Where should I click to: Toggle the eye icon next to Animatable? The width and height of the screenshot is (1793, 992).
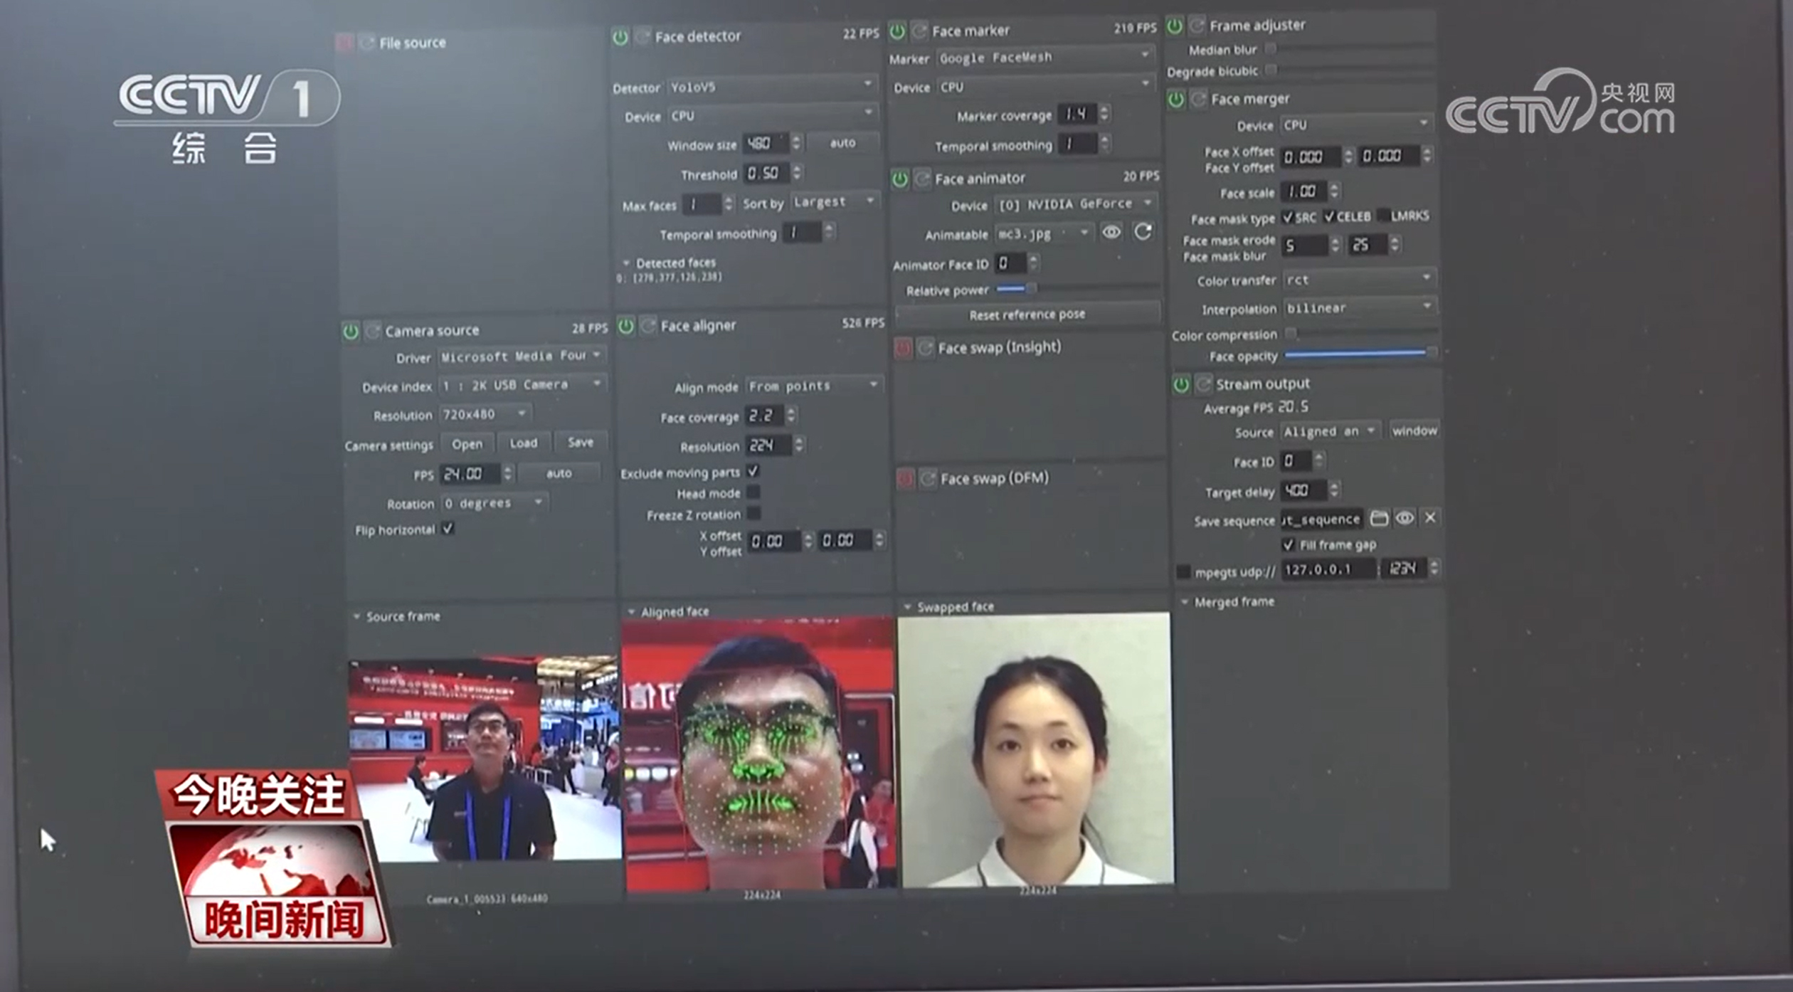coord(1111,232)
